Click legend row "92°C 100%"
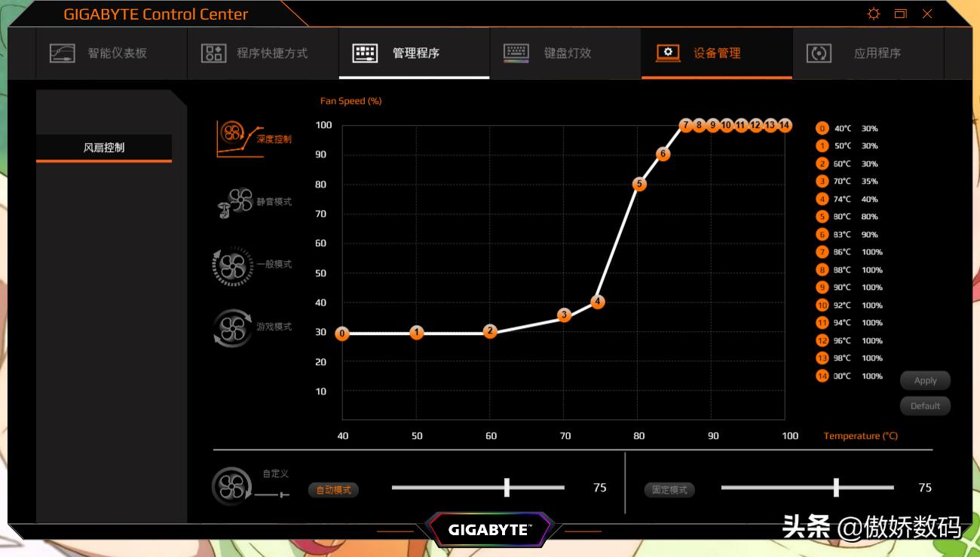This screenshot has height=557, width=980. (850, 306)
